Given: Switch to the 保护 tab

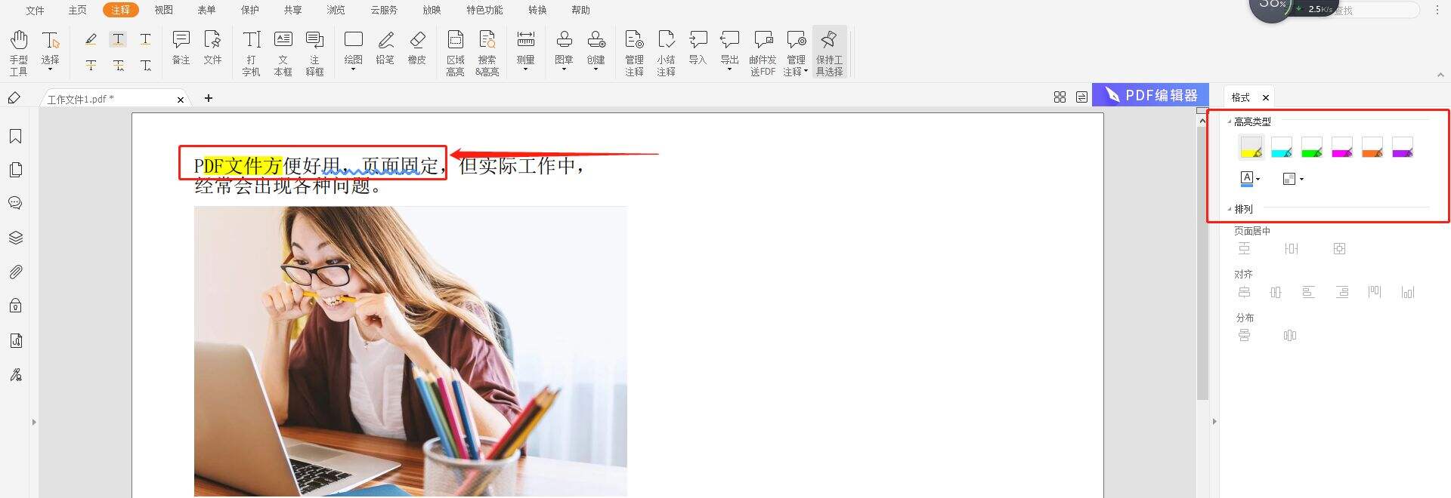Looking at the screenshot, I should click(x=250, y=10).
